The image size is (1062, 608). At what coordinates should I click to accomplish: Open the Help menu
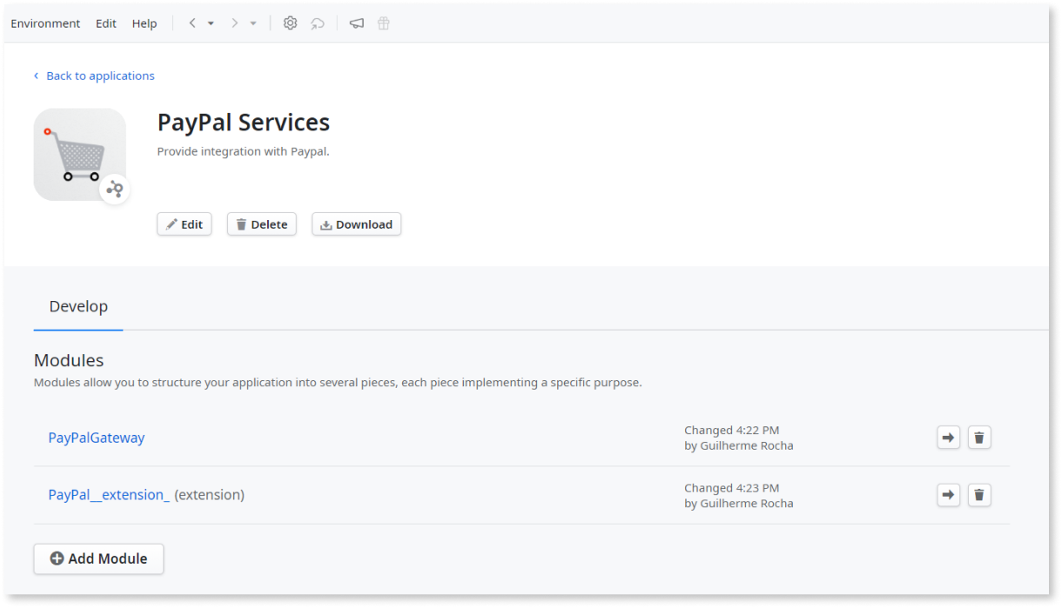click(x=145, y=23)
